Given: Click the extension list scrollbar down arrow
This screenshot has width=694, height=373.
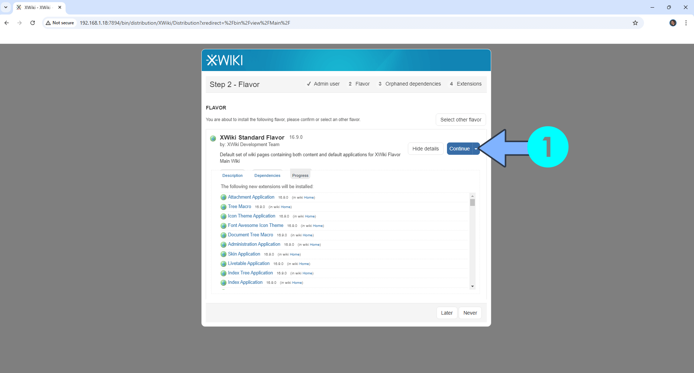Looking at the screenshot, I should pyautogui.click(x=472, y=286).
